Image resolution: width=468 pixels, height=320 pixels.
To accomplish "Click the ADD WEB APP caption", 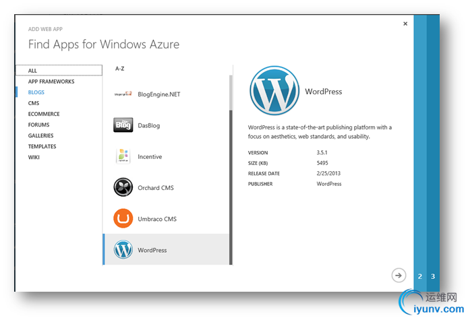I will point(45,29).
